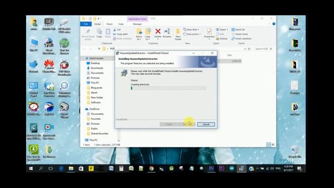Open the blue Help icon in Explorer
This screenshot has width=334, height=188.
(x=273, y=24)
